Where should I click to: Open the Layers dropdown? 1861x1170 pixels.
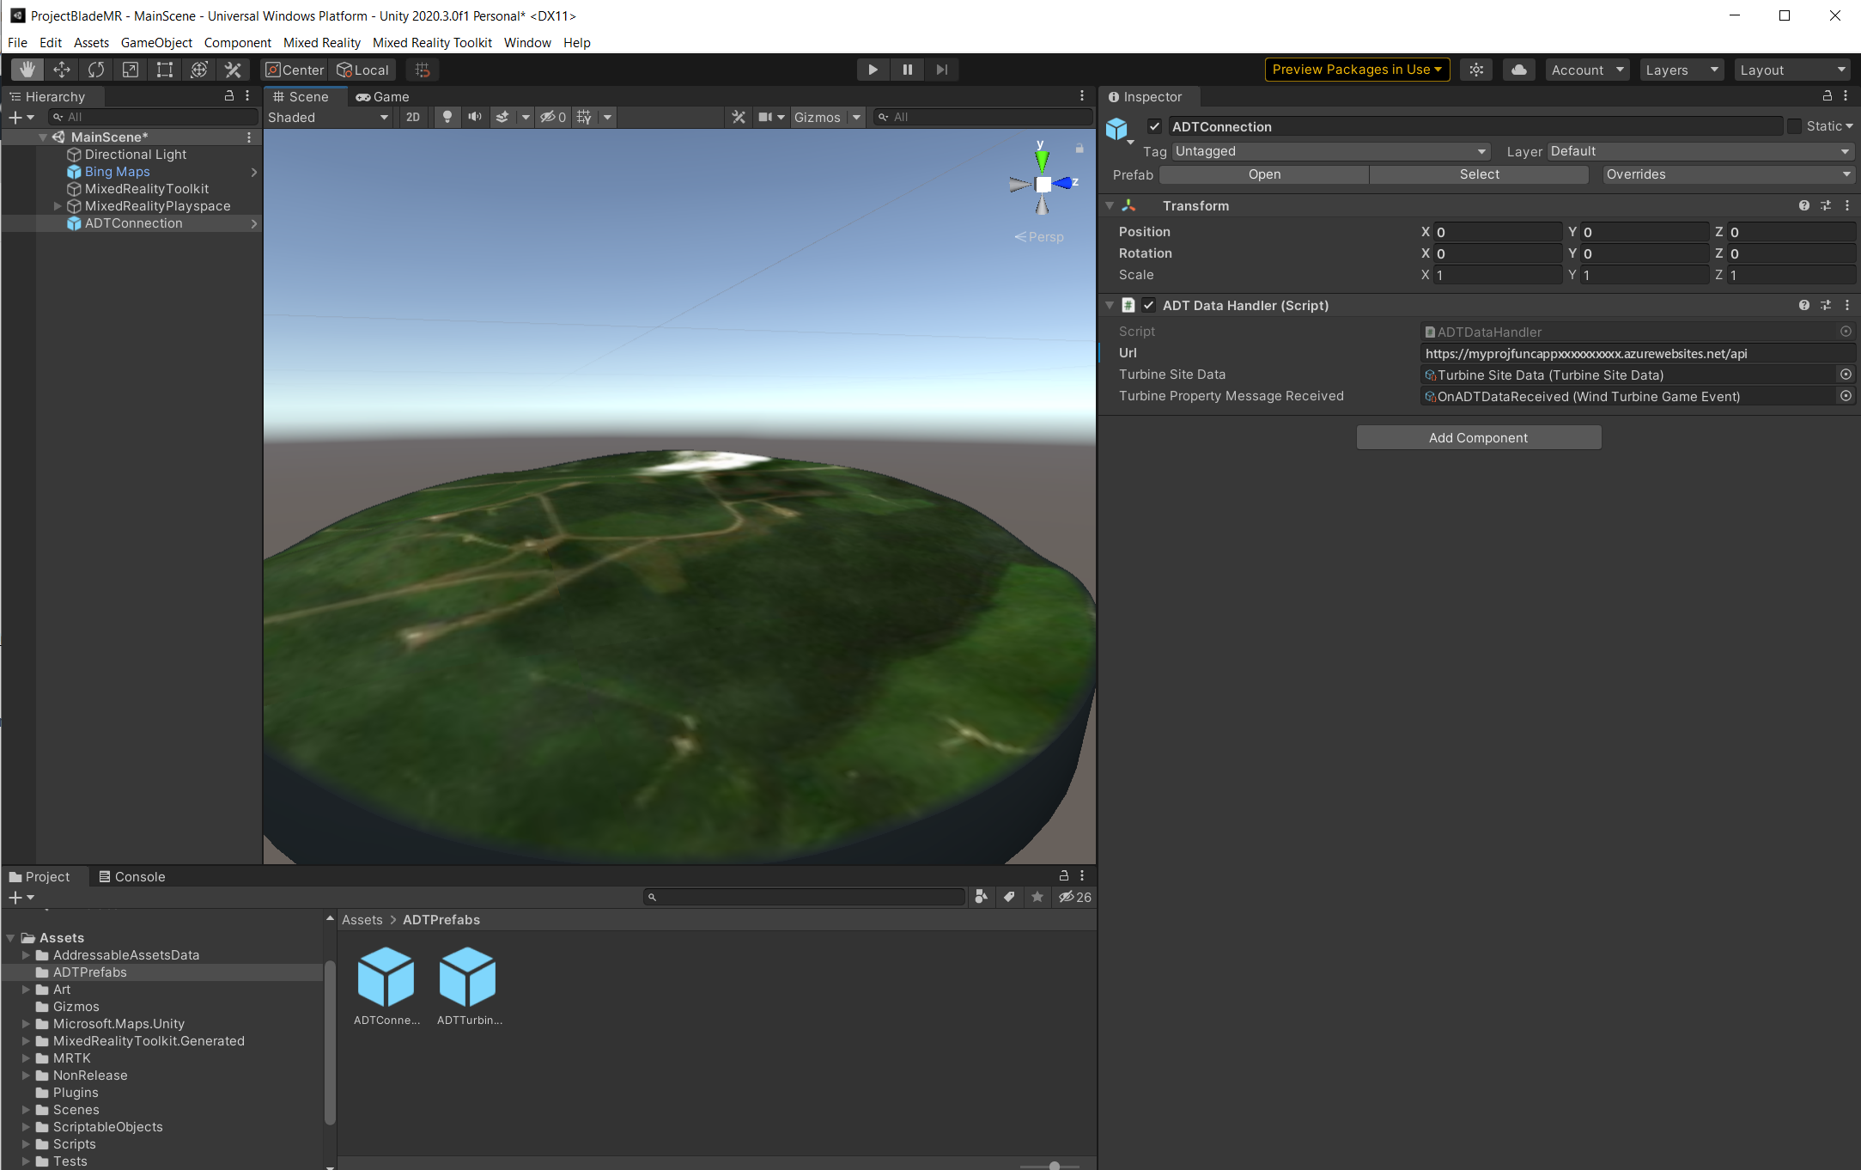[1681, 70]
